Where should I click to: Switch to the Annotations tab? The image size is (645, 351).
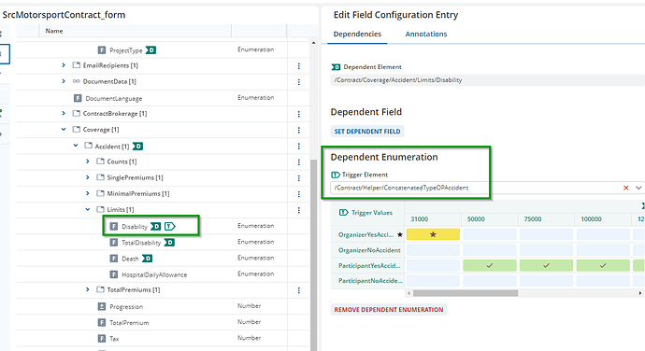[426, 35]
